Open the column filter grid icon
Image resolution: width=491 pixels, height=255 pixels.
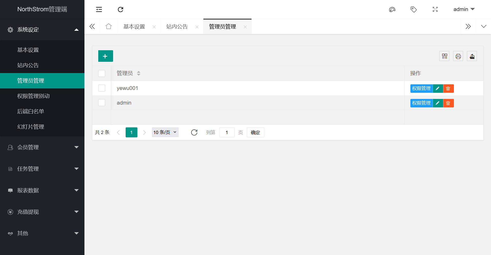pos(444,56)
